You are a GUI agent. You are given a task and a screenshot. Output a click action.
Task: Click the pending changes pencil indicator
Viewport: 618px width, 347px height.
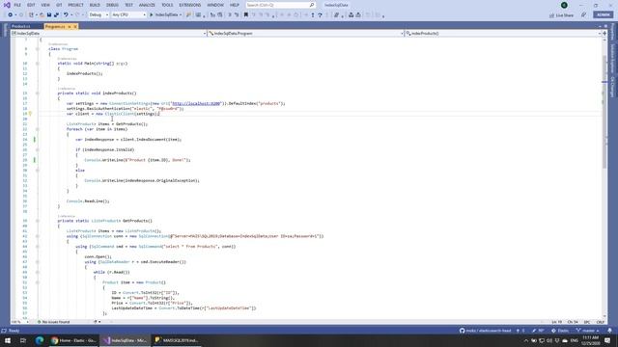click(x=538, y=331)
